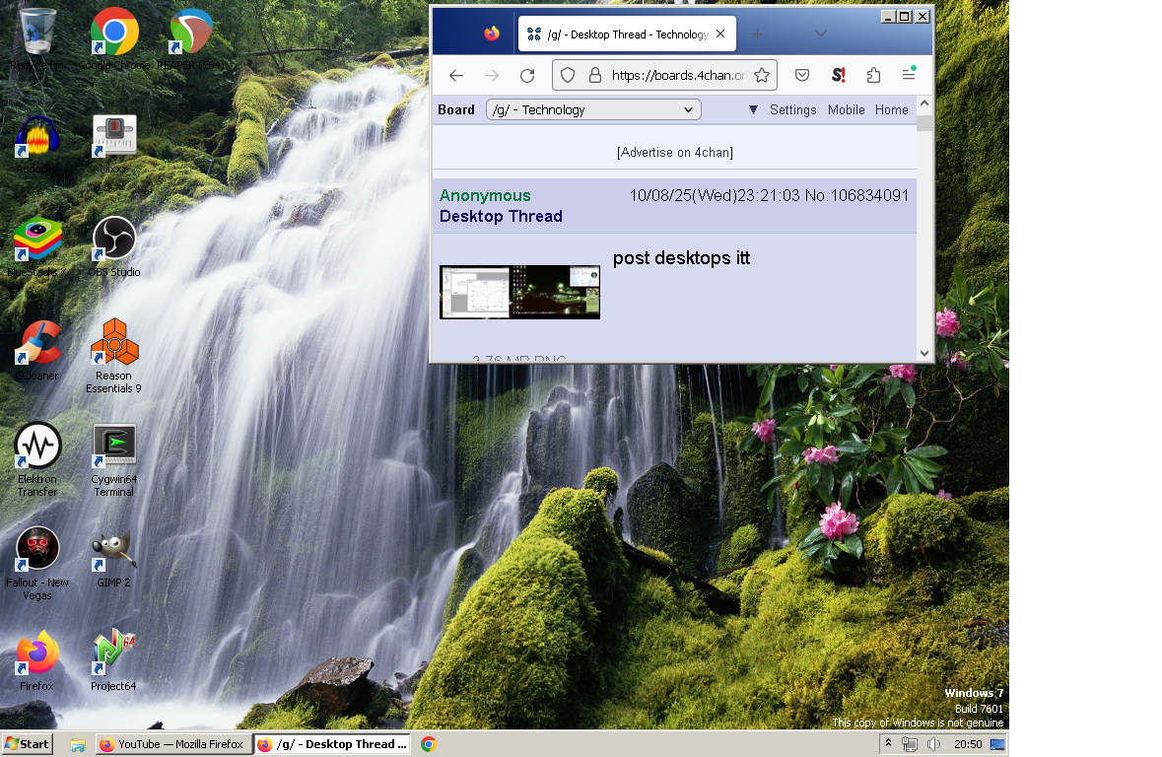Click Firefox forward navigation arrow
The height and width of the screenshot is (757, 1162).
pyautogui.click(x=492, y=76)
